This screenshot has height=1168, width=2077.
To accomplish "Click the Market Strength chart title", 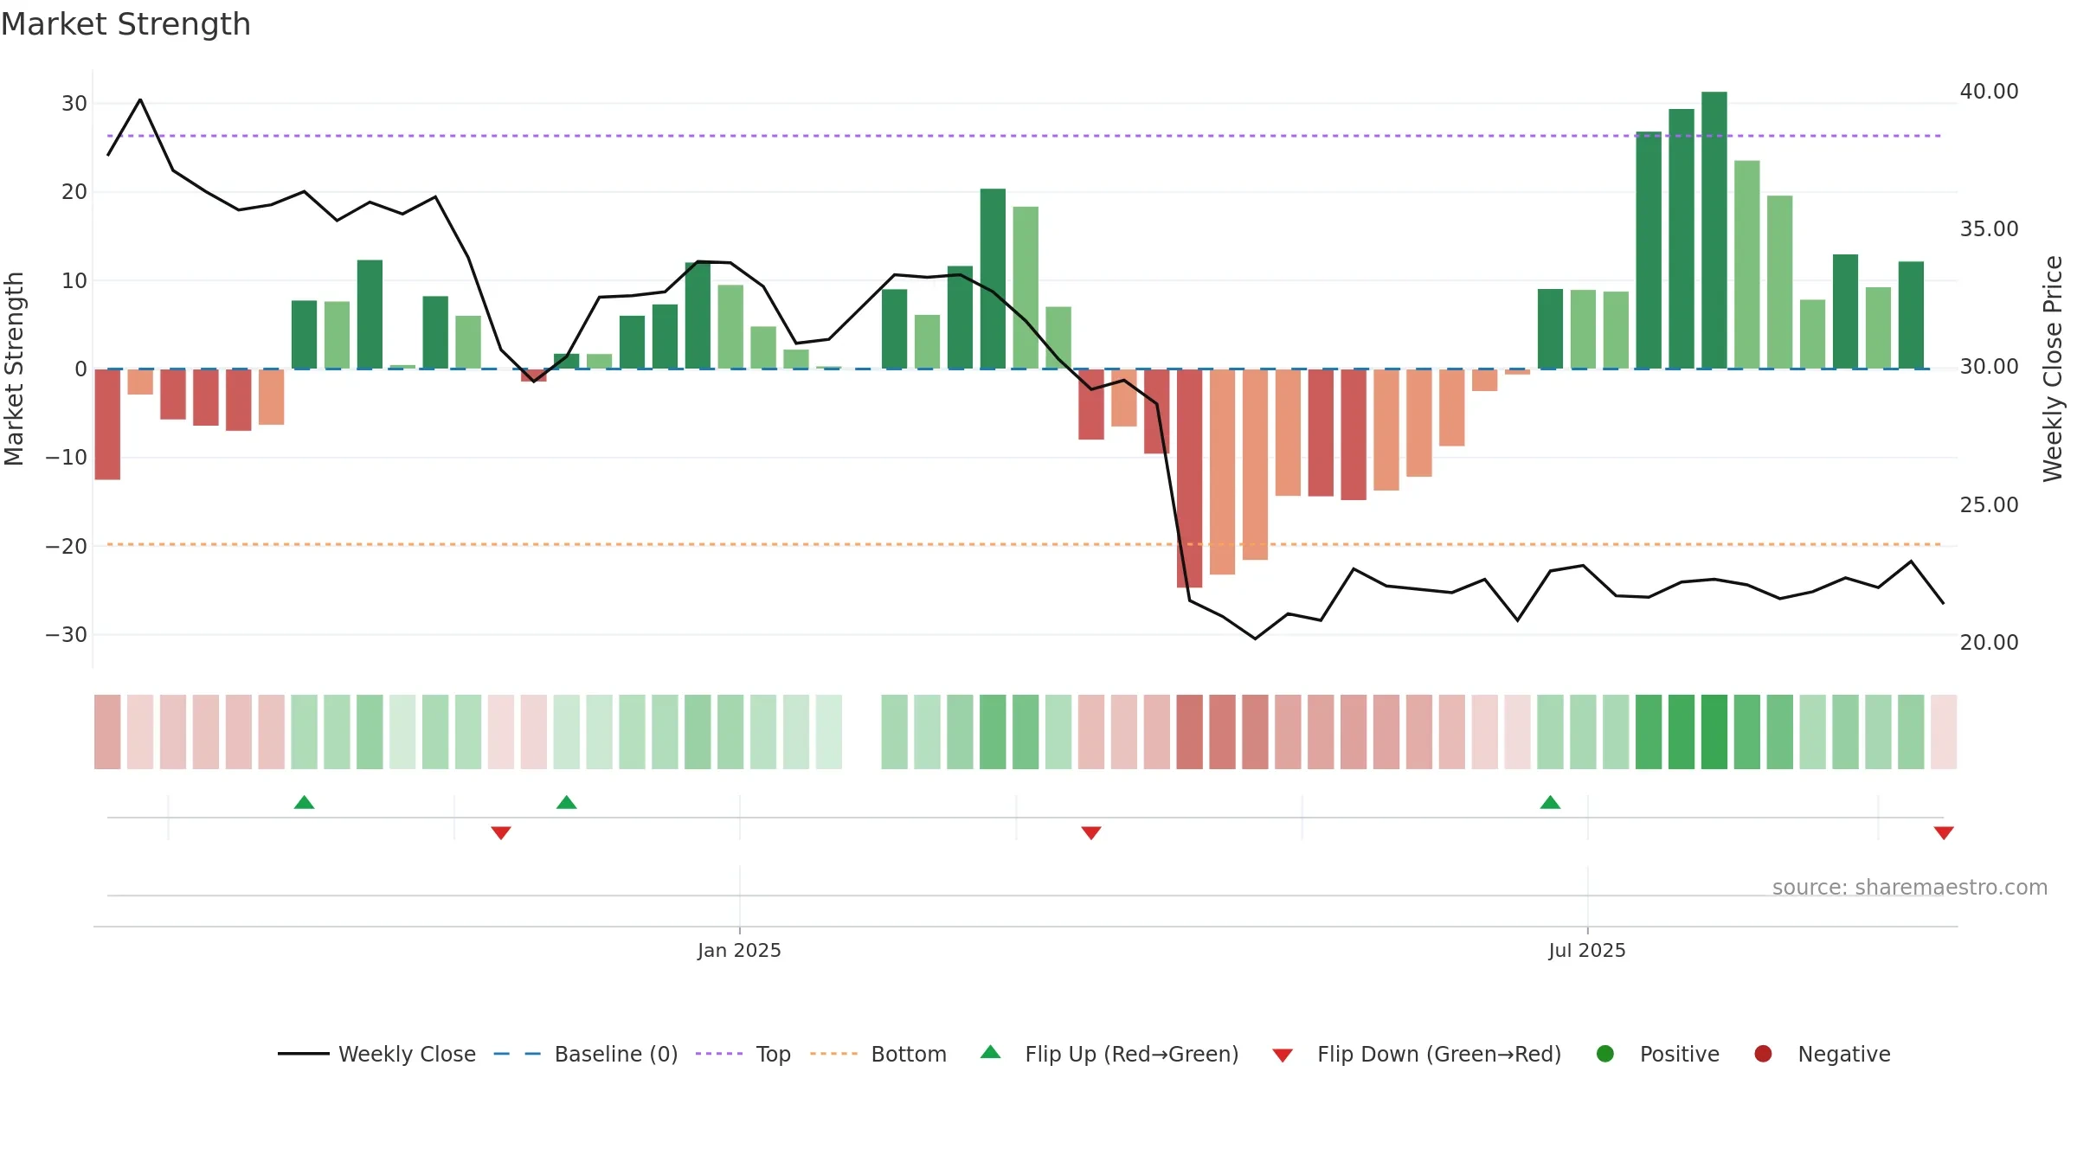I will (125, 24).
